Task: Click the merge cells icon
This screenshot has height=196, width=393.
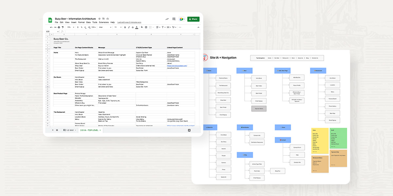Action: (x=150, y=27)
